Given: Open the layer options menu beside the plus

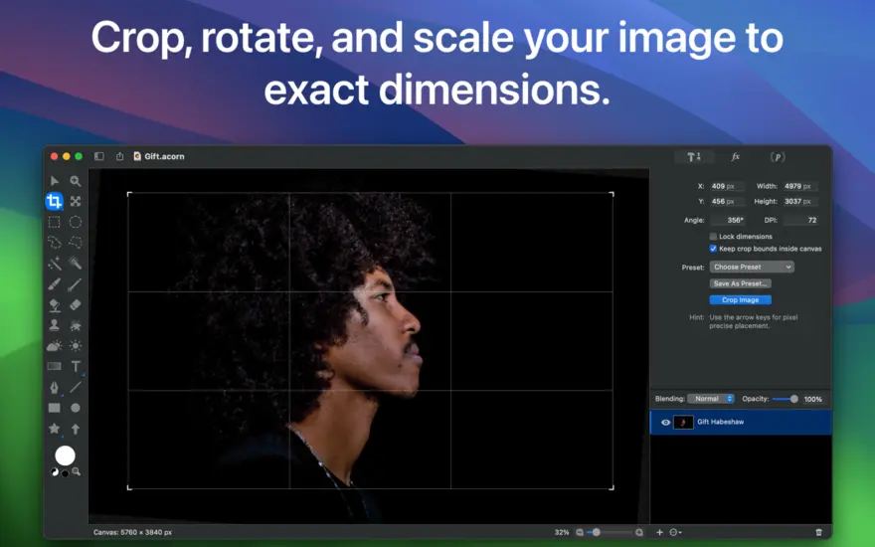Looking at the screenshot, I should [675, 532].
